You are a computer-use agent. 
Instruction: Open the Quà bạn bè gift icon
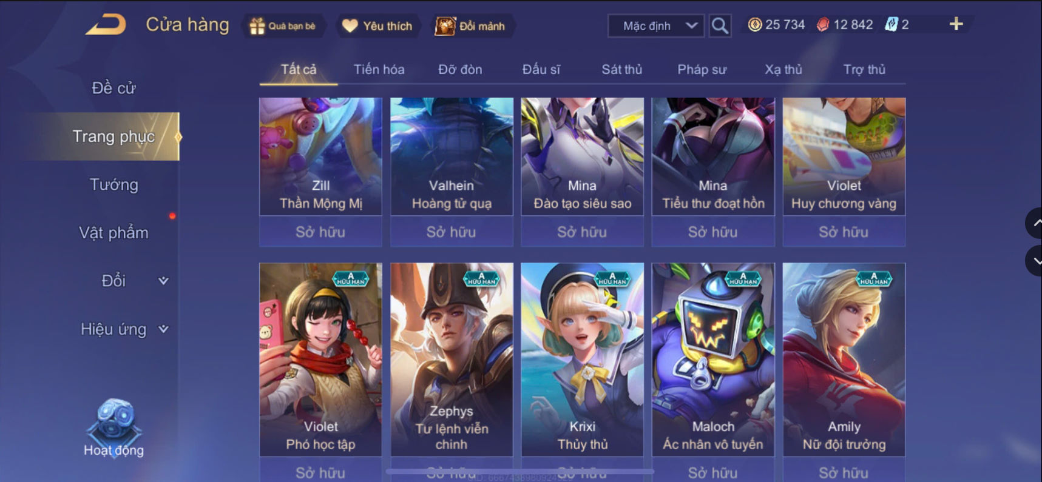pyautogui.click(x=257, y=26)
